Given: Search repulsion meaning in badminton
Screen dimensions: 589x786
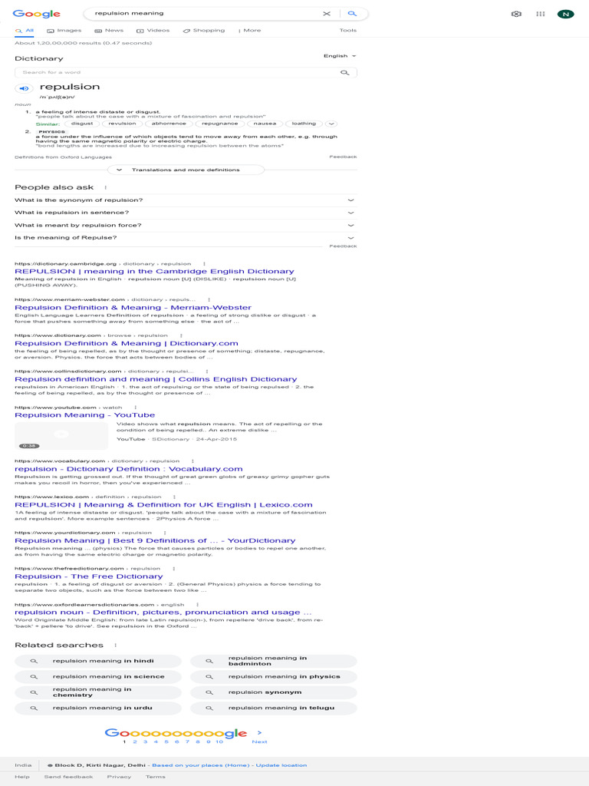Looking at the screenshot, I should tap(274, 661).
